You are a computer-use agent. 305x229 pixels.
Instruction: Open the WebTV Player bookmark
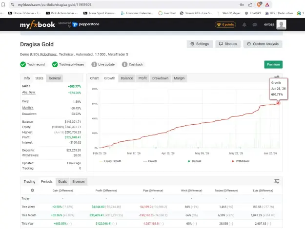point(229,13)
